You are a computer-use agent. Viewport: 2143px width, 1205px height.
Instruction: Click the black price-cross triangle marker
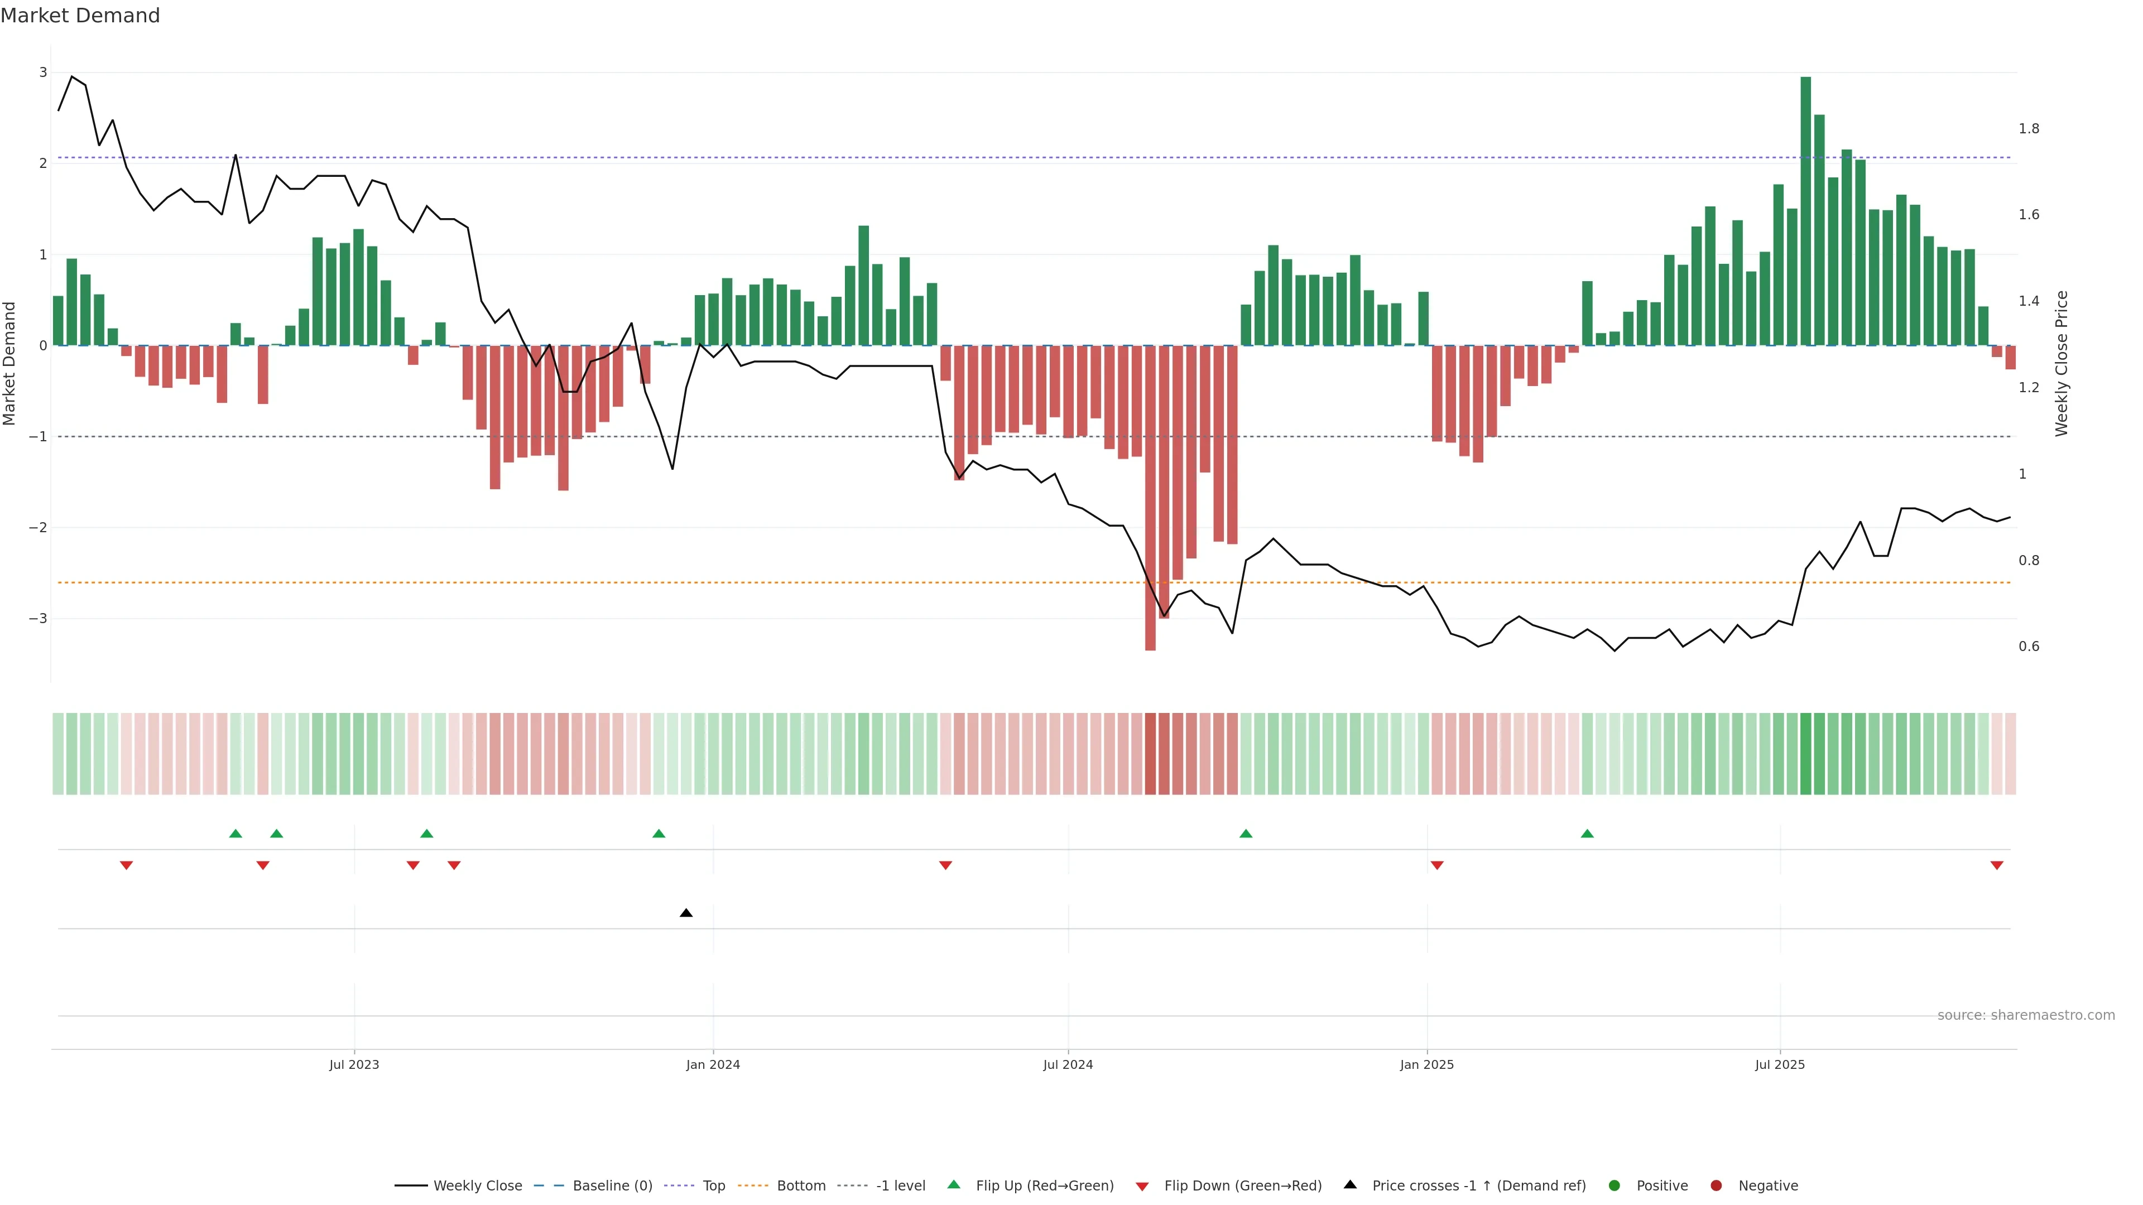click(x=686, y=913)
